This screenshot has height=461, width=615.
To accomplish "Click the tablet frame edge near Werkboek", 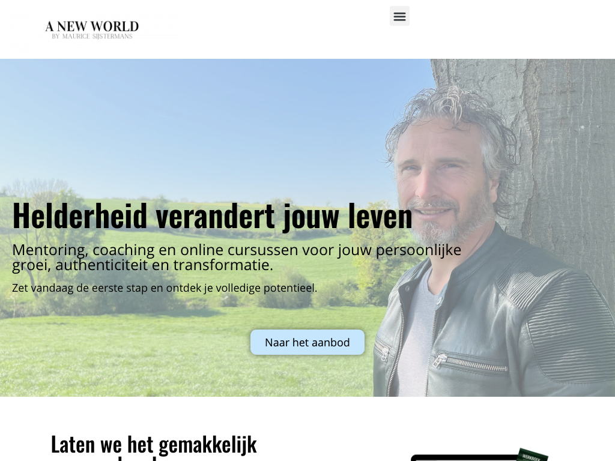I will coord(463,458).
